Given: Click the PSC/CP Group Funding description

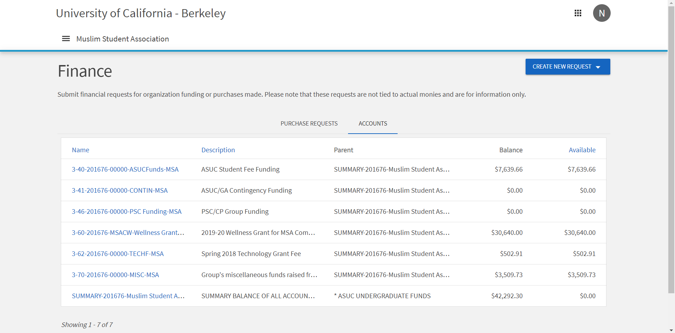Looking at the screenshot, I should point(235,211).
